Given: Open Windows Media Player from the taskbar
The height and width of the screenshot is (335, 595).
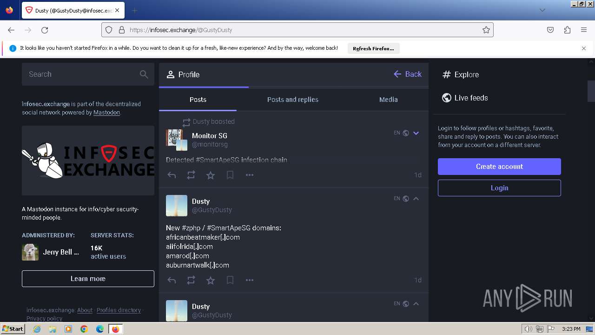Looking at the screenshot, I should click(68, 329).
